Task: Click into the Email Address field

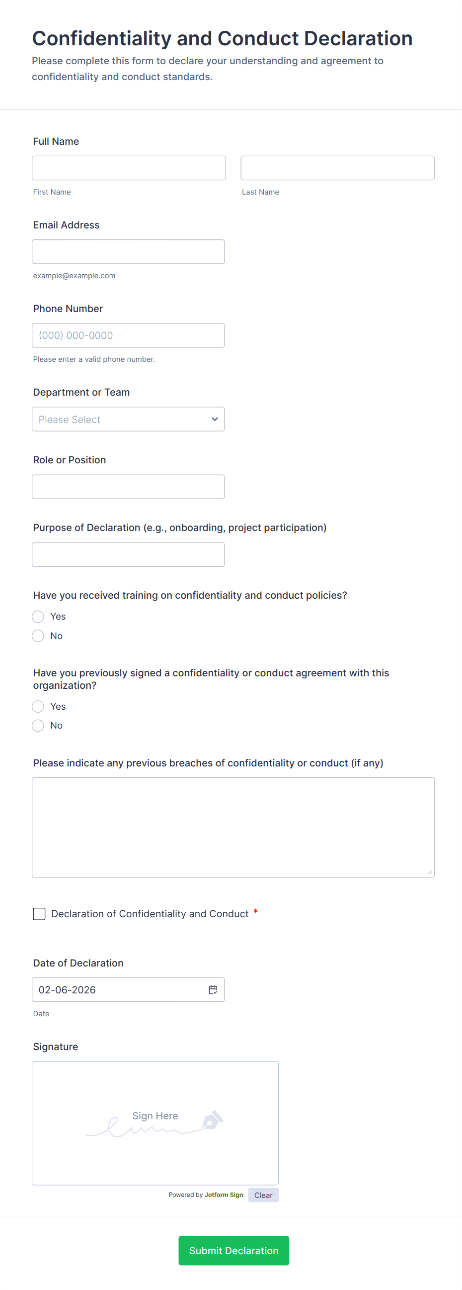Action: [128, 251]
